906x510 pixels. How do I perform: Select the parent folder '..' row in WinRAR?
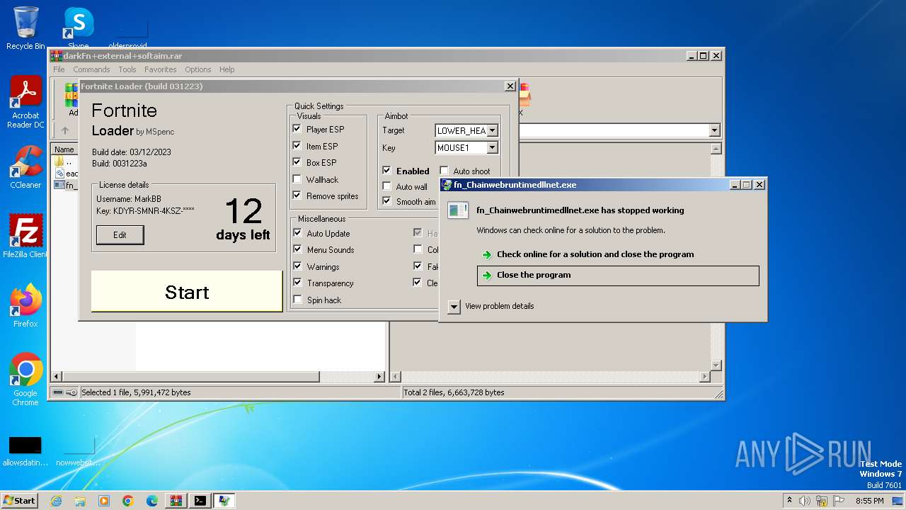coord(64,161)
